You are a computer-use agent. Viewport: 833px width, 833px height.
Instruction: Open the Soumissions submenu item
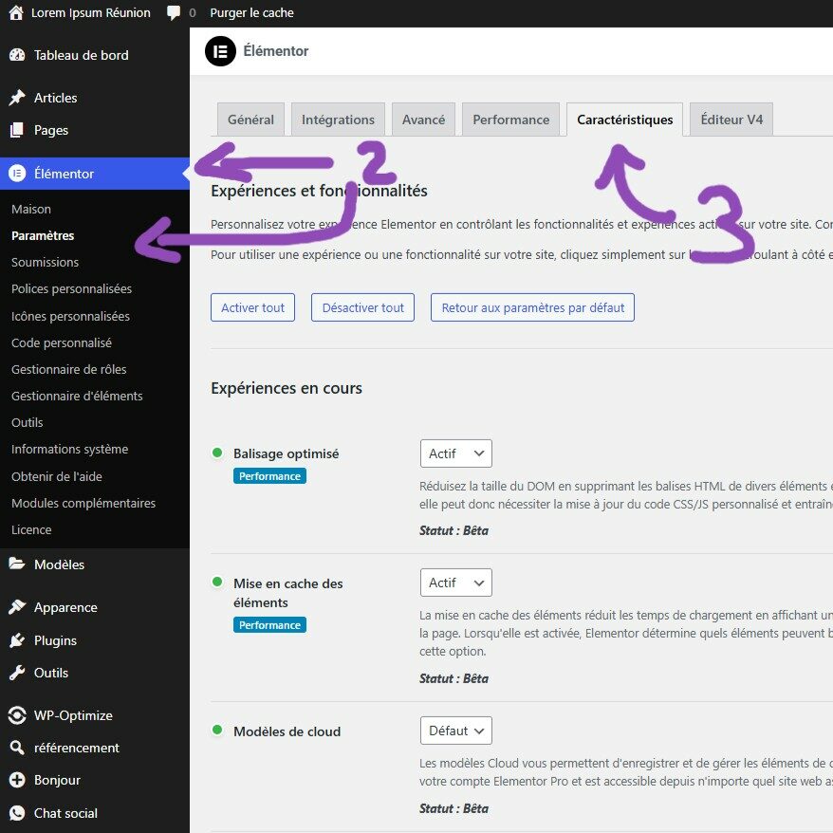pyautogui.click(x=46, y=262)
